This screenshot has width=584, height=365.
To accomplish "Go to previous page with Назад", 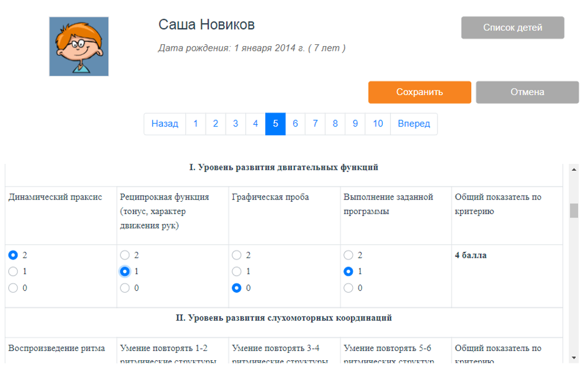I will [x=165, y=124].
